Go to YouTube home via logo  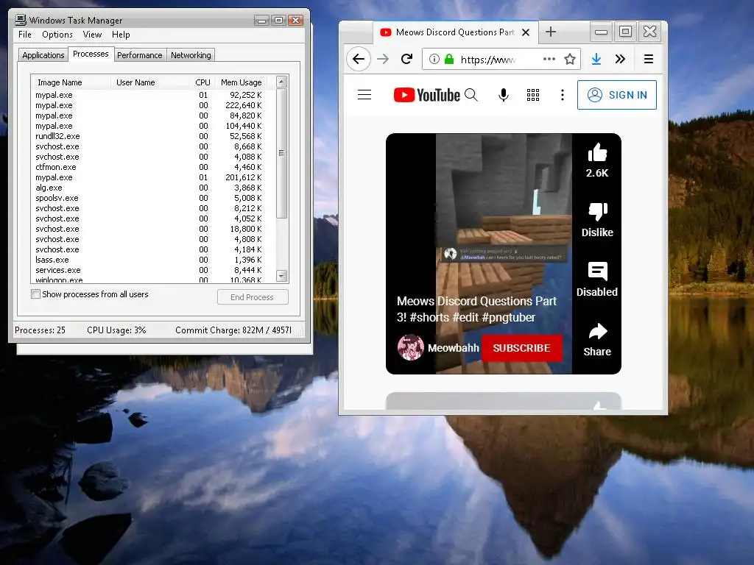point(427,95)
